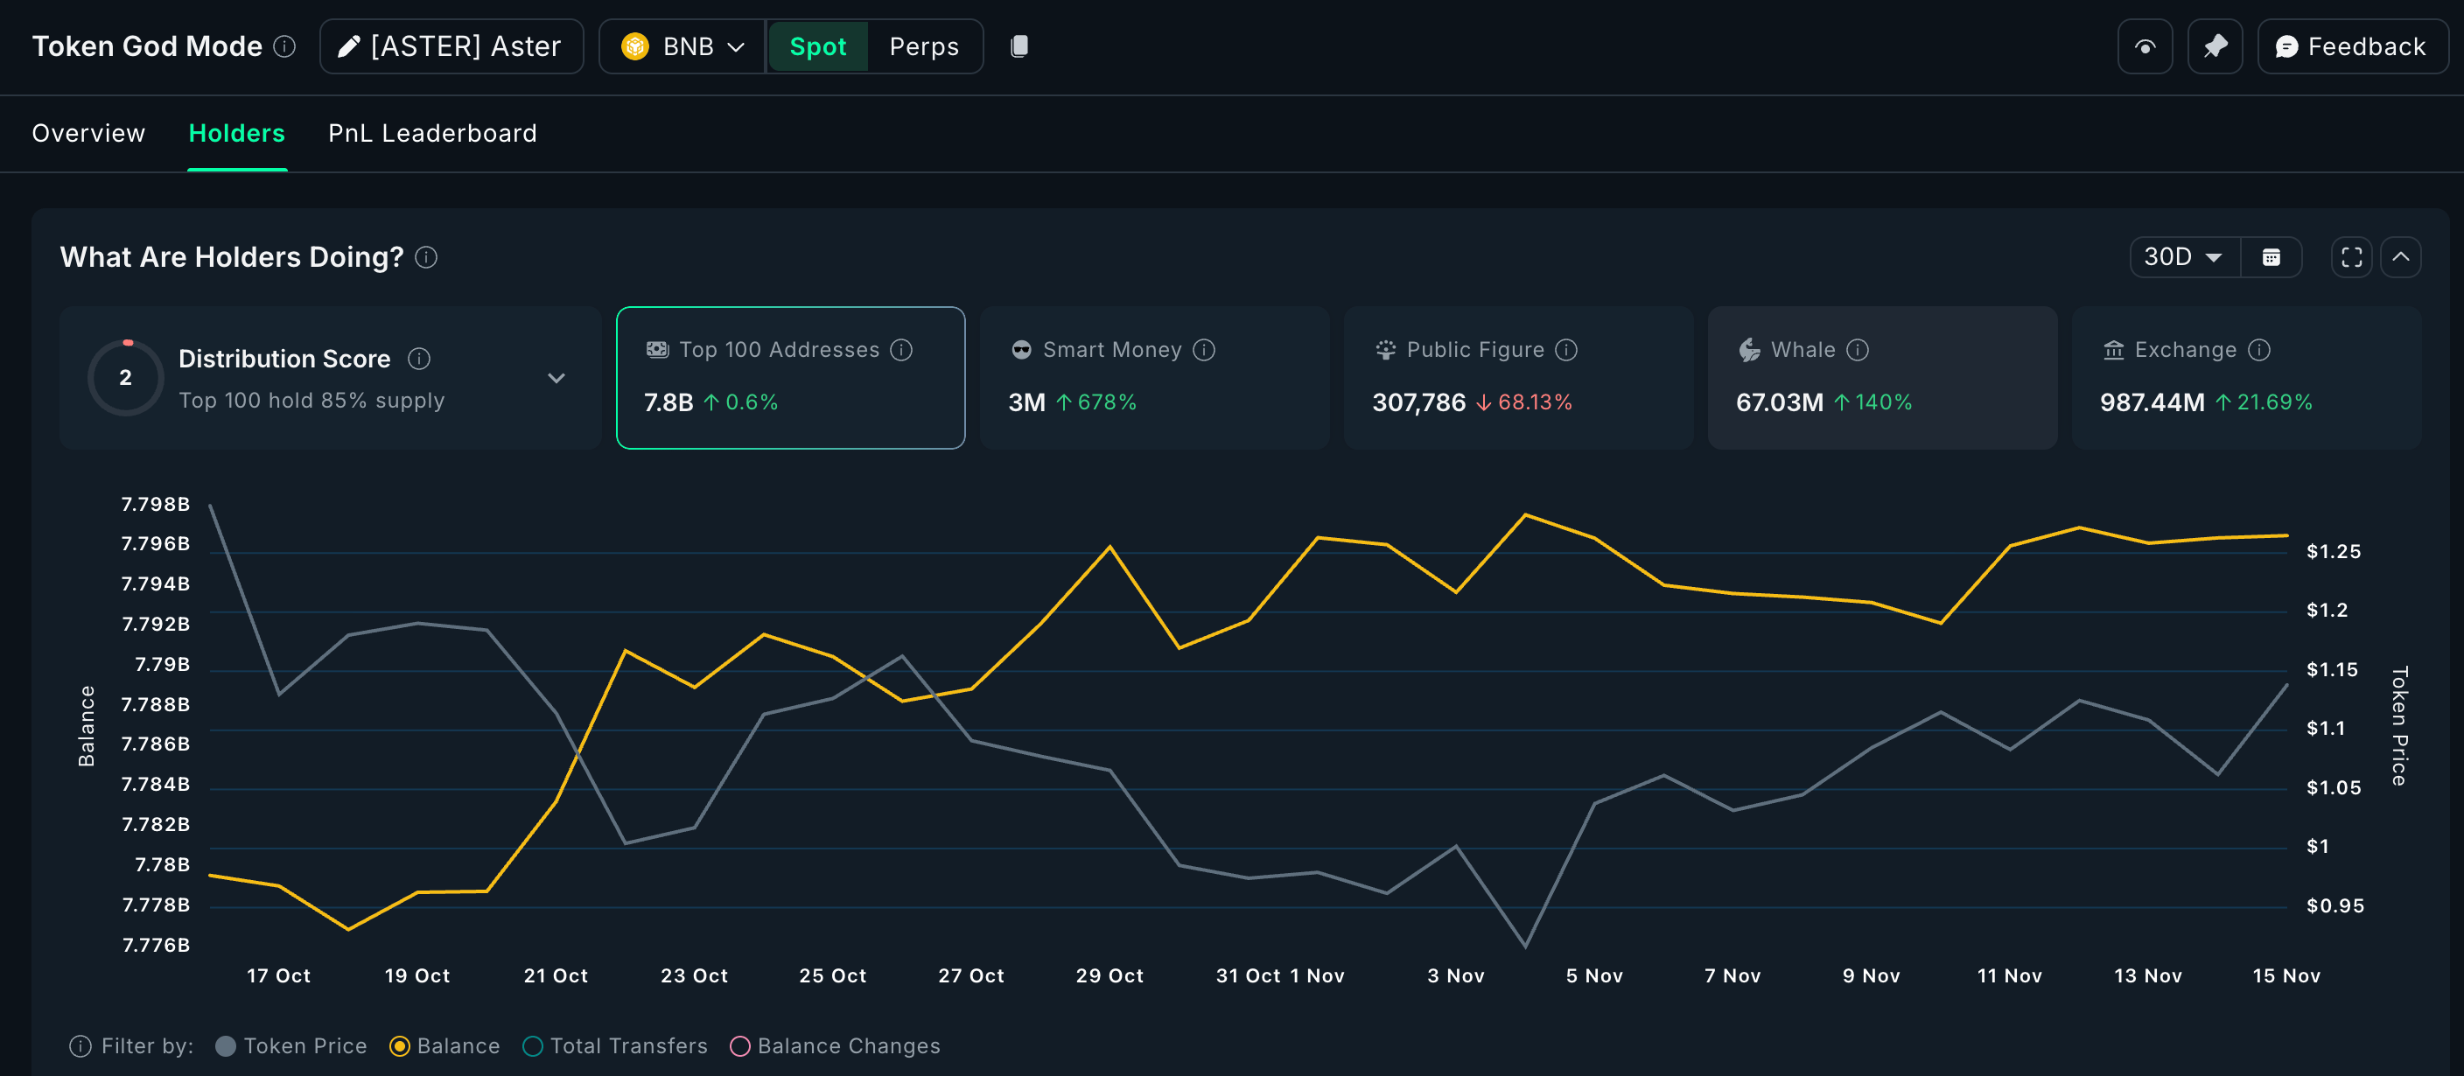Toggle the Token Price filter
The width and height of the screenshot is (2464, 1076).
pyautogui.click(x=226, y=1045)
